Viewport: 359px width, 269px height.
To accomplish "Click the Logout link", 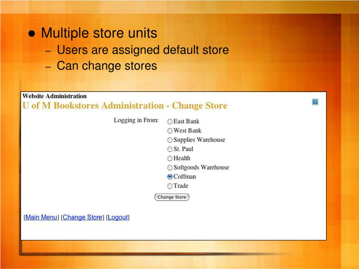I will coord(118,217).
